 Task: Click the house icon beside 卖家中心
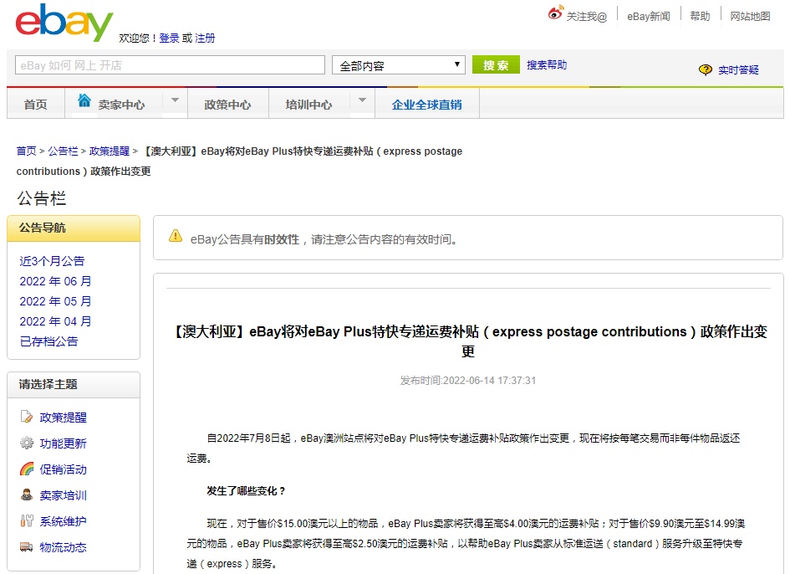[84, 100]
